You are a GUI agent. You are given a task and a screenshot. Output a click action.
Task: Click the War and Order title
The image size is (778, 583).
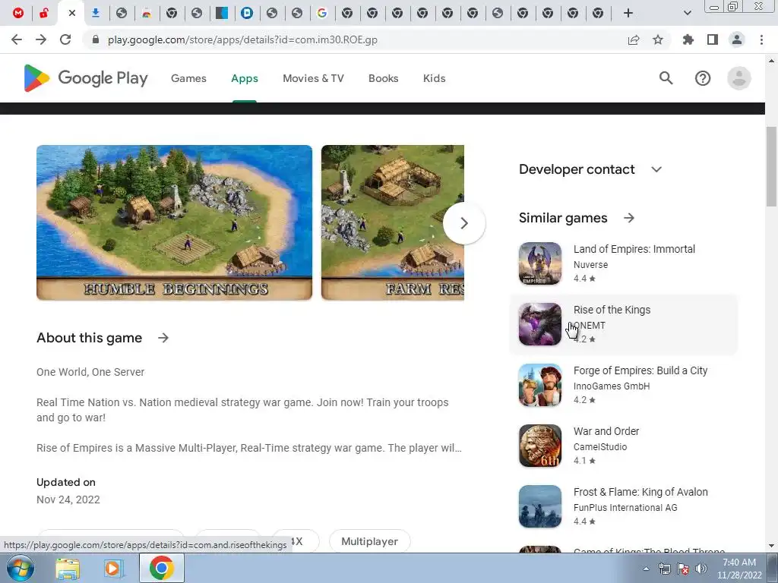coord(606,431)
